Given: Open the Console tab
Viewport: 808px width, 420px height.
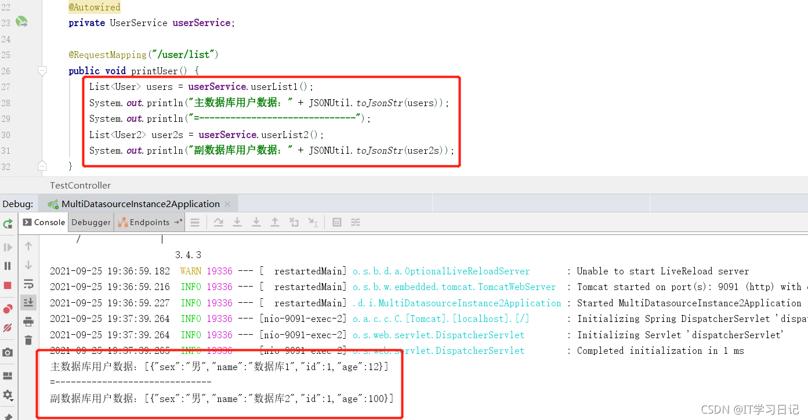Looking at the screenshot, I should (x=44, y=222).
